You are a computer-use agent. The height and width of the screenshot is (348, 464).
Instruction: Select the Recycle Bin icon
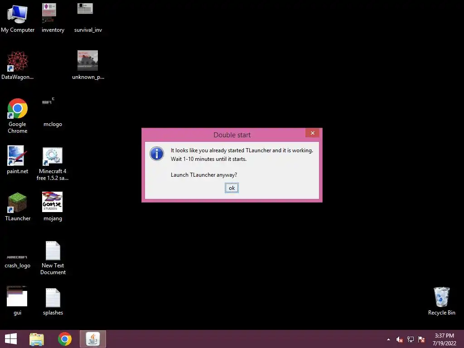pos(441,301)
